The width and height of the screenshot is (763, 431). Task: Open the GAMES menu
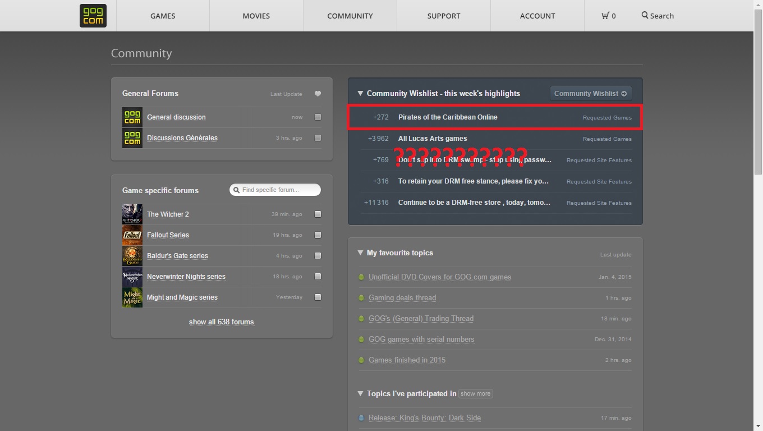(x=163, y=16)
